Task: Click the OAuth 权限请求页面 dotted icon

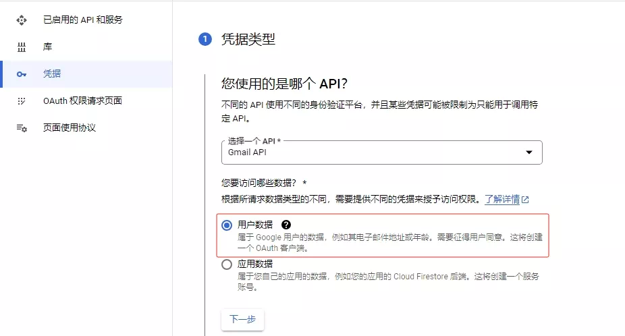Action: [22, 101]
